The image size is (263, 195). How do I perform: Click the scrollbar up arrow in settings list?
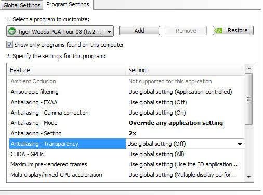(x=249, y=68)
